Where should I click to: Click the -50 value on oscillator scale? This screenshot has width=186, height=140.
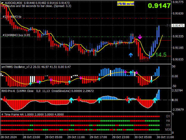tap(174, 86)
